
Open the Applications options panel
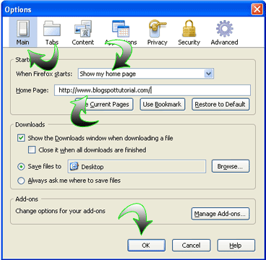121,32
